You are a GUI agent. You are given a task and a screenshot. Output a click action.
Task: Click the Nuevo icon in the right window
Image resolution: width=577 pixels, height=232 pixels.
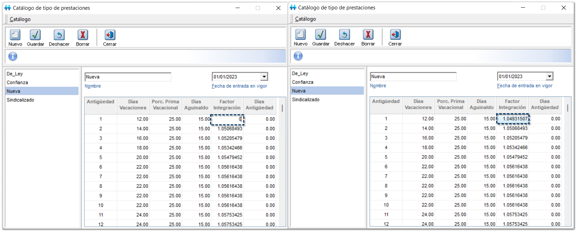coord(300,35)
